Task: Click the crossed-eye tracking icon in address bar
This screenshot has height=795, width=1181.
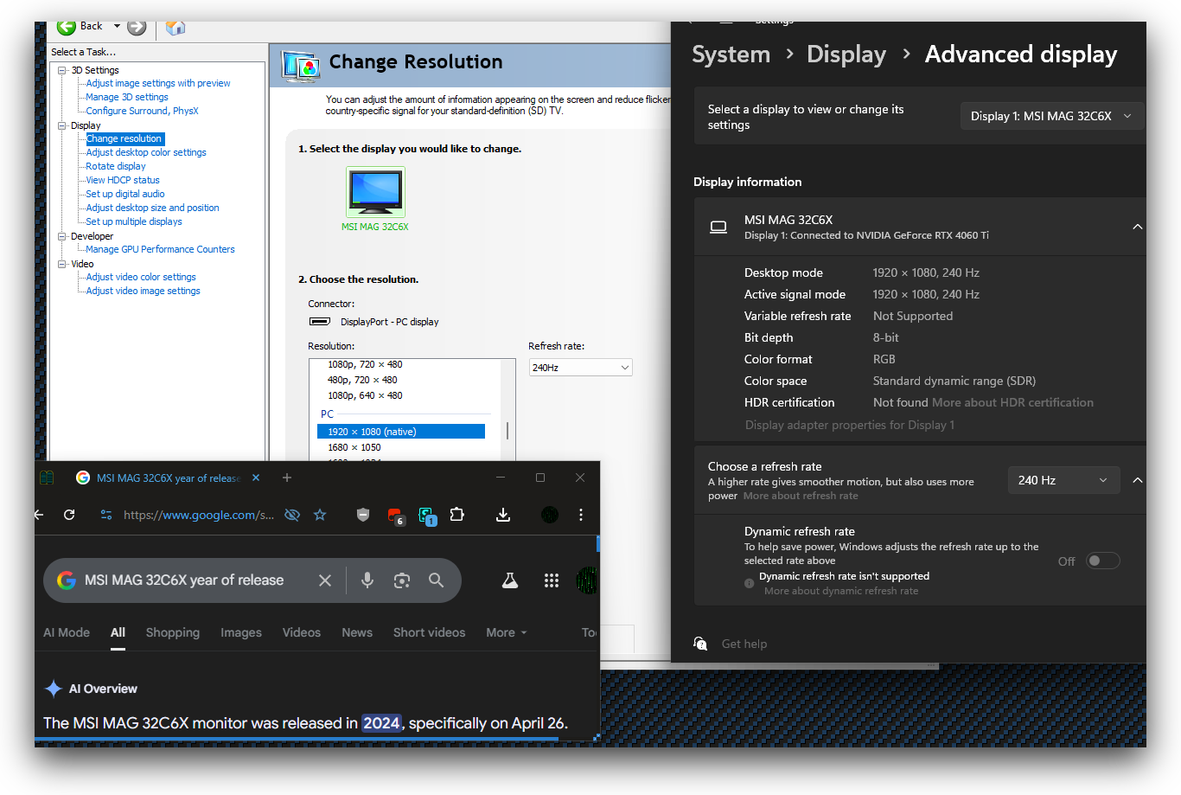Action: coord(292,515)
